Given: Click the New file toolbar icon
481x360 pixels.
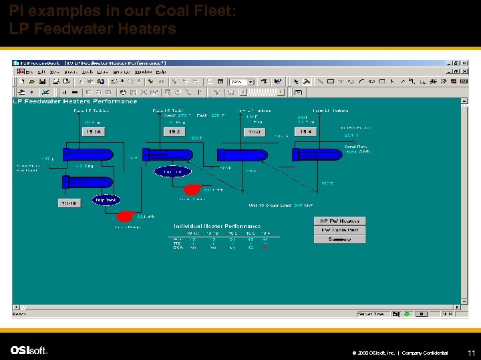Looking at the screenshot, I should [x=22, y=82].
